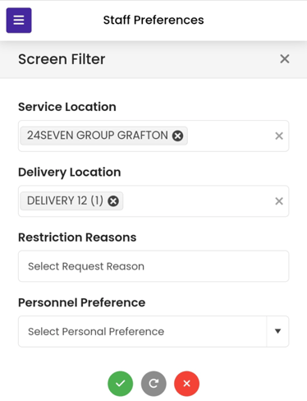Expand Personnel Preference dropdown arrow

(x=277, y=331)
